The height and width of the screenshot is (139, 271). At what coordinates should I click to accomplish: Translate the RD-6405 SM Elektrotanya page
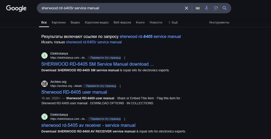click(105, 58)
